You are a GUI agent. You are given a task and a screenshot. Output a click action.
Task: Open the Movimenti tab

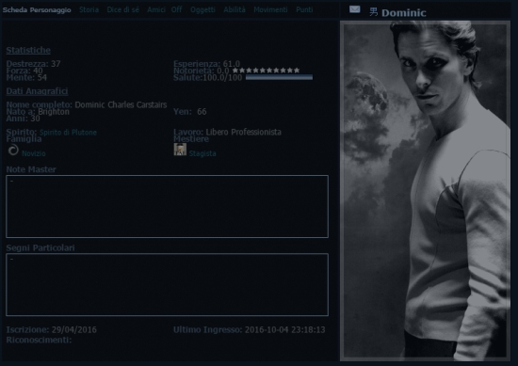coord(270,9)
